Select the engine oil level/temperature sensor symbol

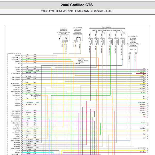[64, 38]
